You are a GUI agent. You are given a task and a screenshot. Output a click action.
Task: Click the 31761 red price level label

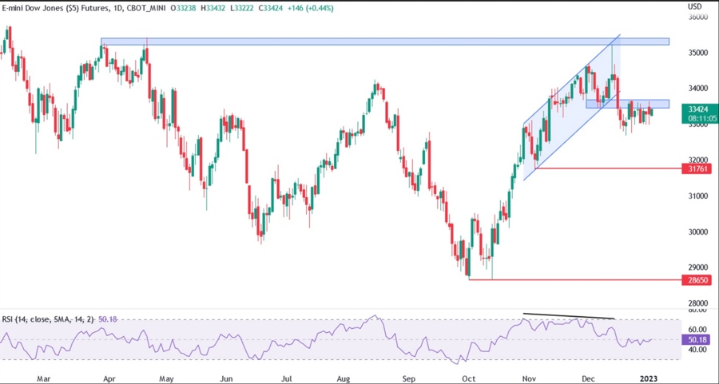tap(697, 168)
